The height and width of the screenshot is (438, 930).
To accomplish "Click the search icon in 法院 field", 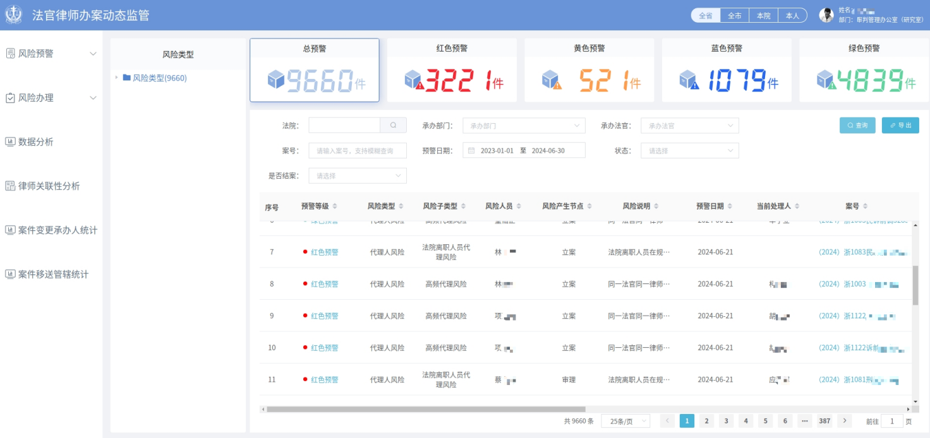I will point(393,126).
